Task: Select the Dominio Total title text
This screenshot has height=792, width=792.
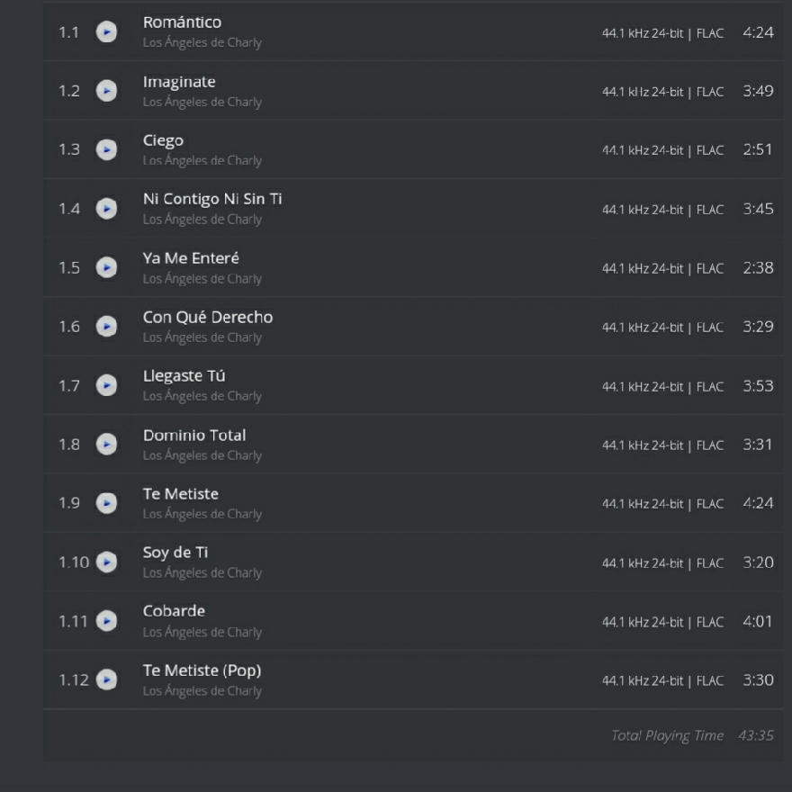Action: pos(193,435)
